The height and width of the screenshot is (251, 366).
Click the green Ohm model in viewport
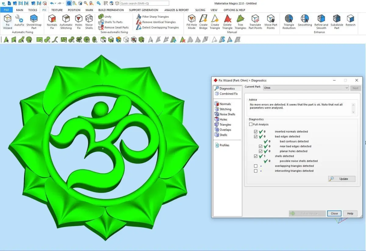click(104, 148)
